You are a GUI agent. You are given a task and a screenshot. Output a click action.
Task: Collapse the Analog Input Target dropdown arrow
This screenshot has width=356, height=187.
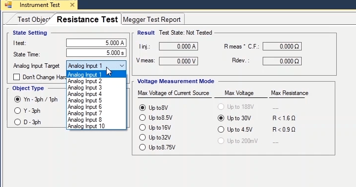122,66
